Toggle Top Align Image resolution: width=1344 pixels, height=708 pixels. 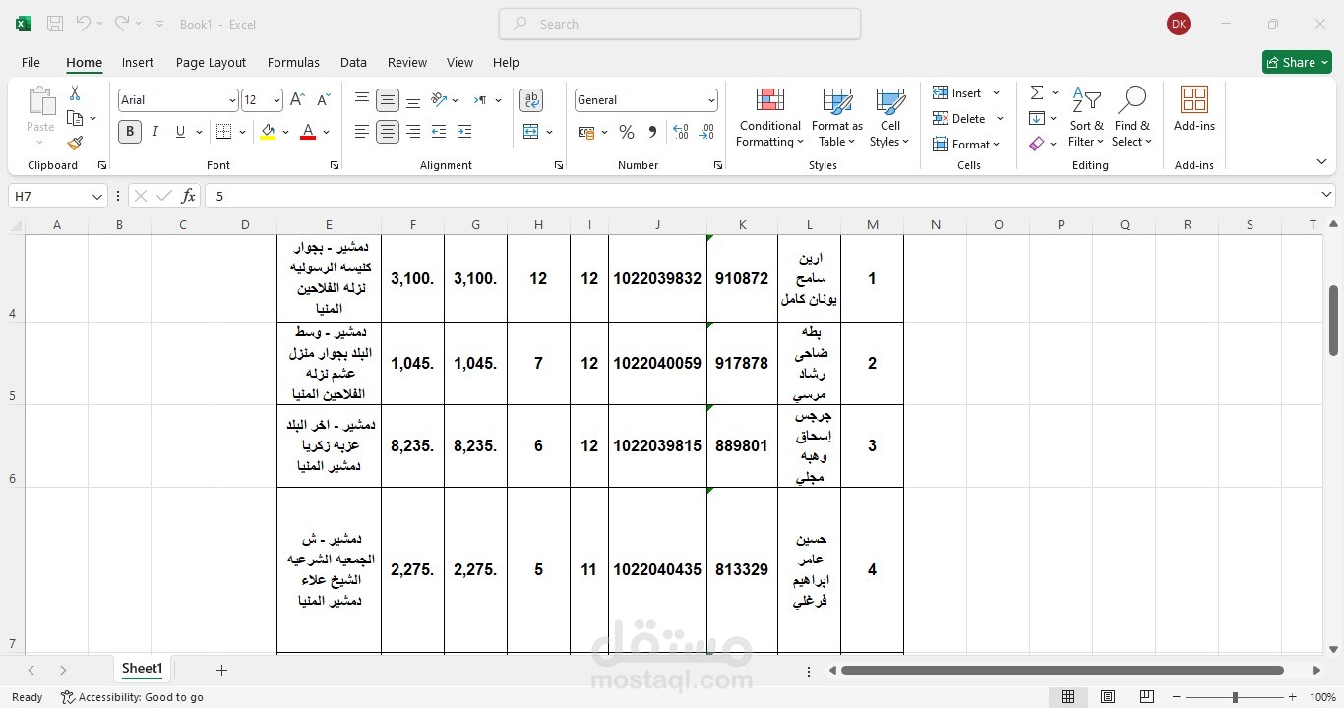click(362, 100)
